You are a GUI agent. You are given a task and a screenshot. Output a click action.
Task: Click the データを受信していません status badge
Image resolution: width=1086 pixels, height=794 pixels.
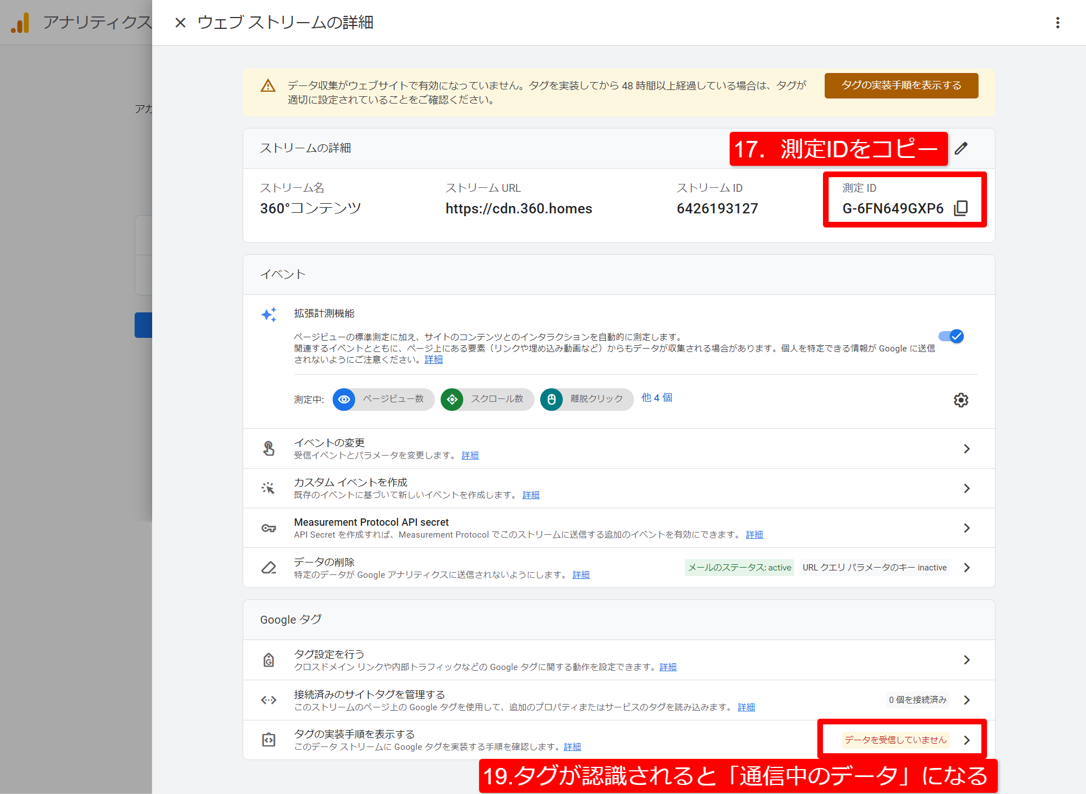[x=895, y=740]
